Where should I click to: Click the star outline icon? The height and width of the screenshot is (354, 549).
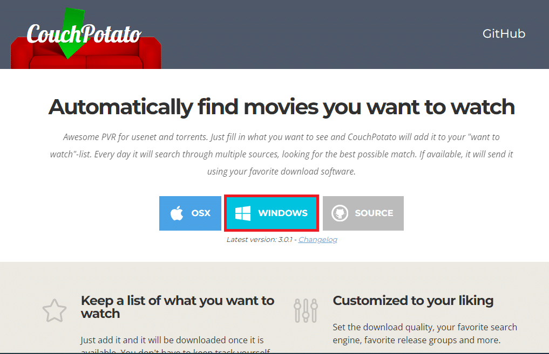pyautogui.click(x=55, y=310)
